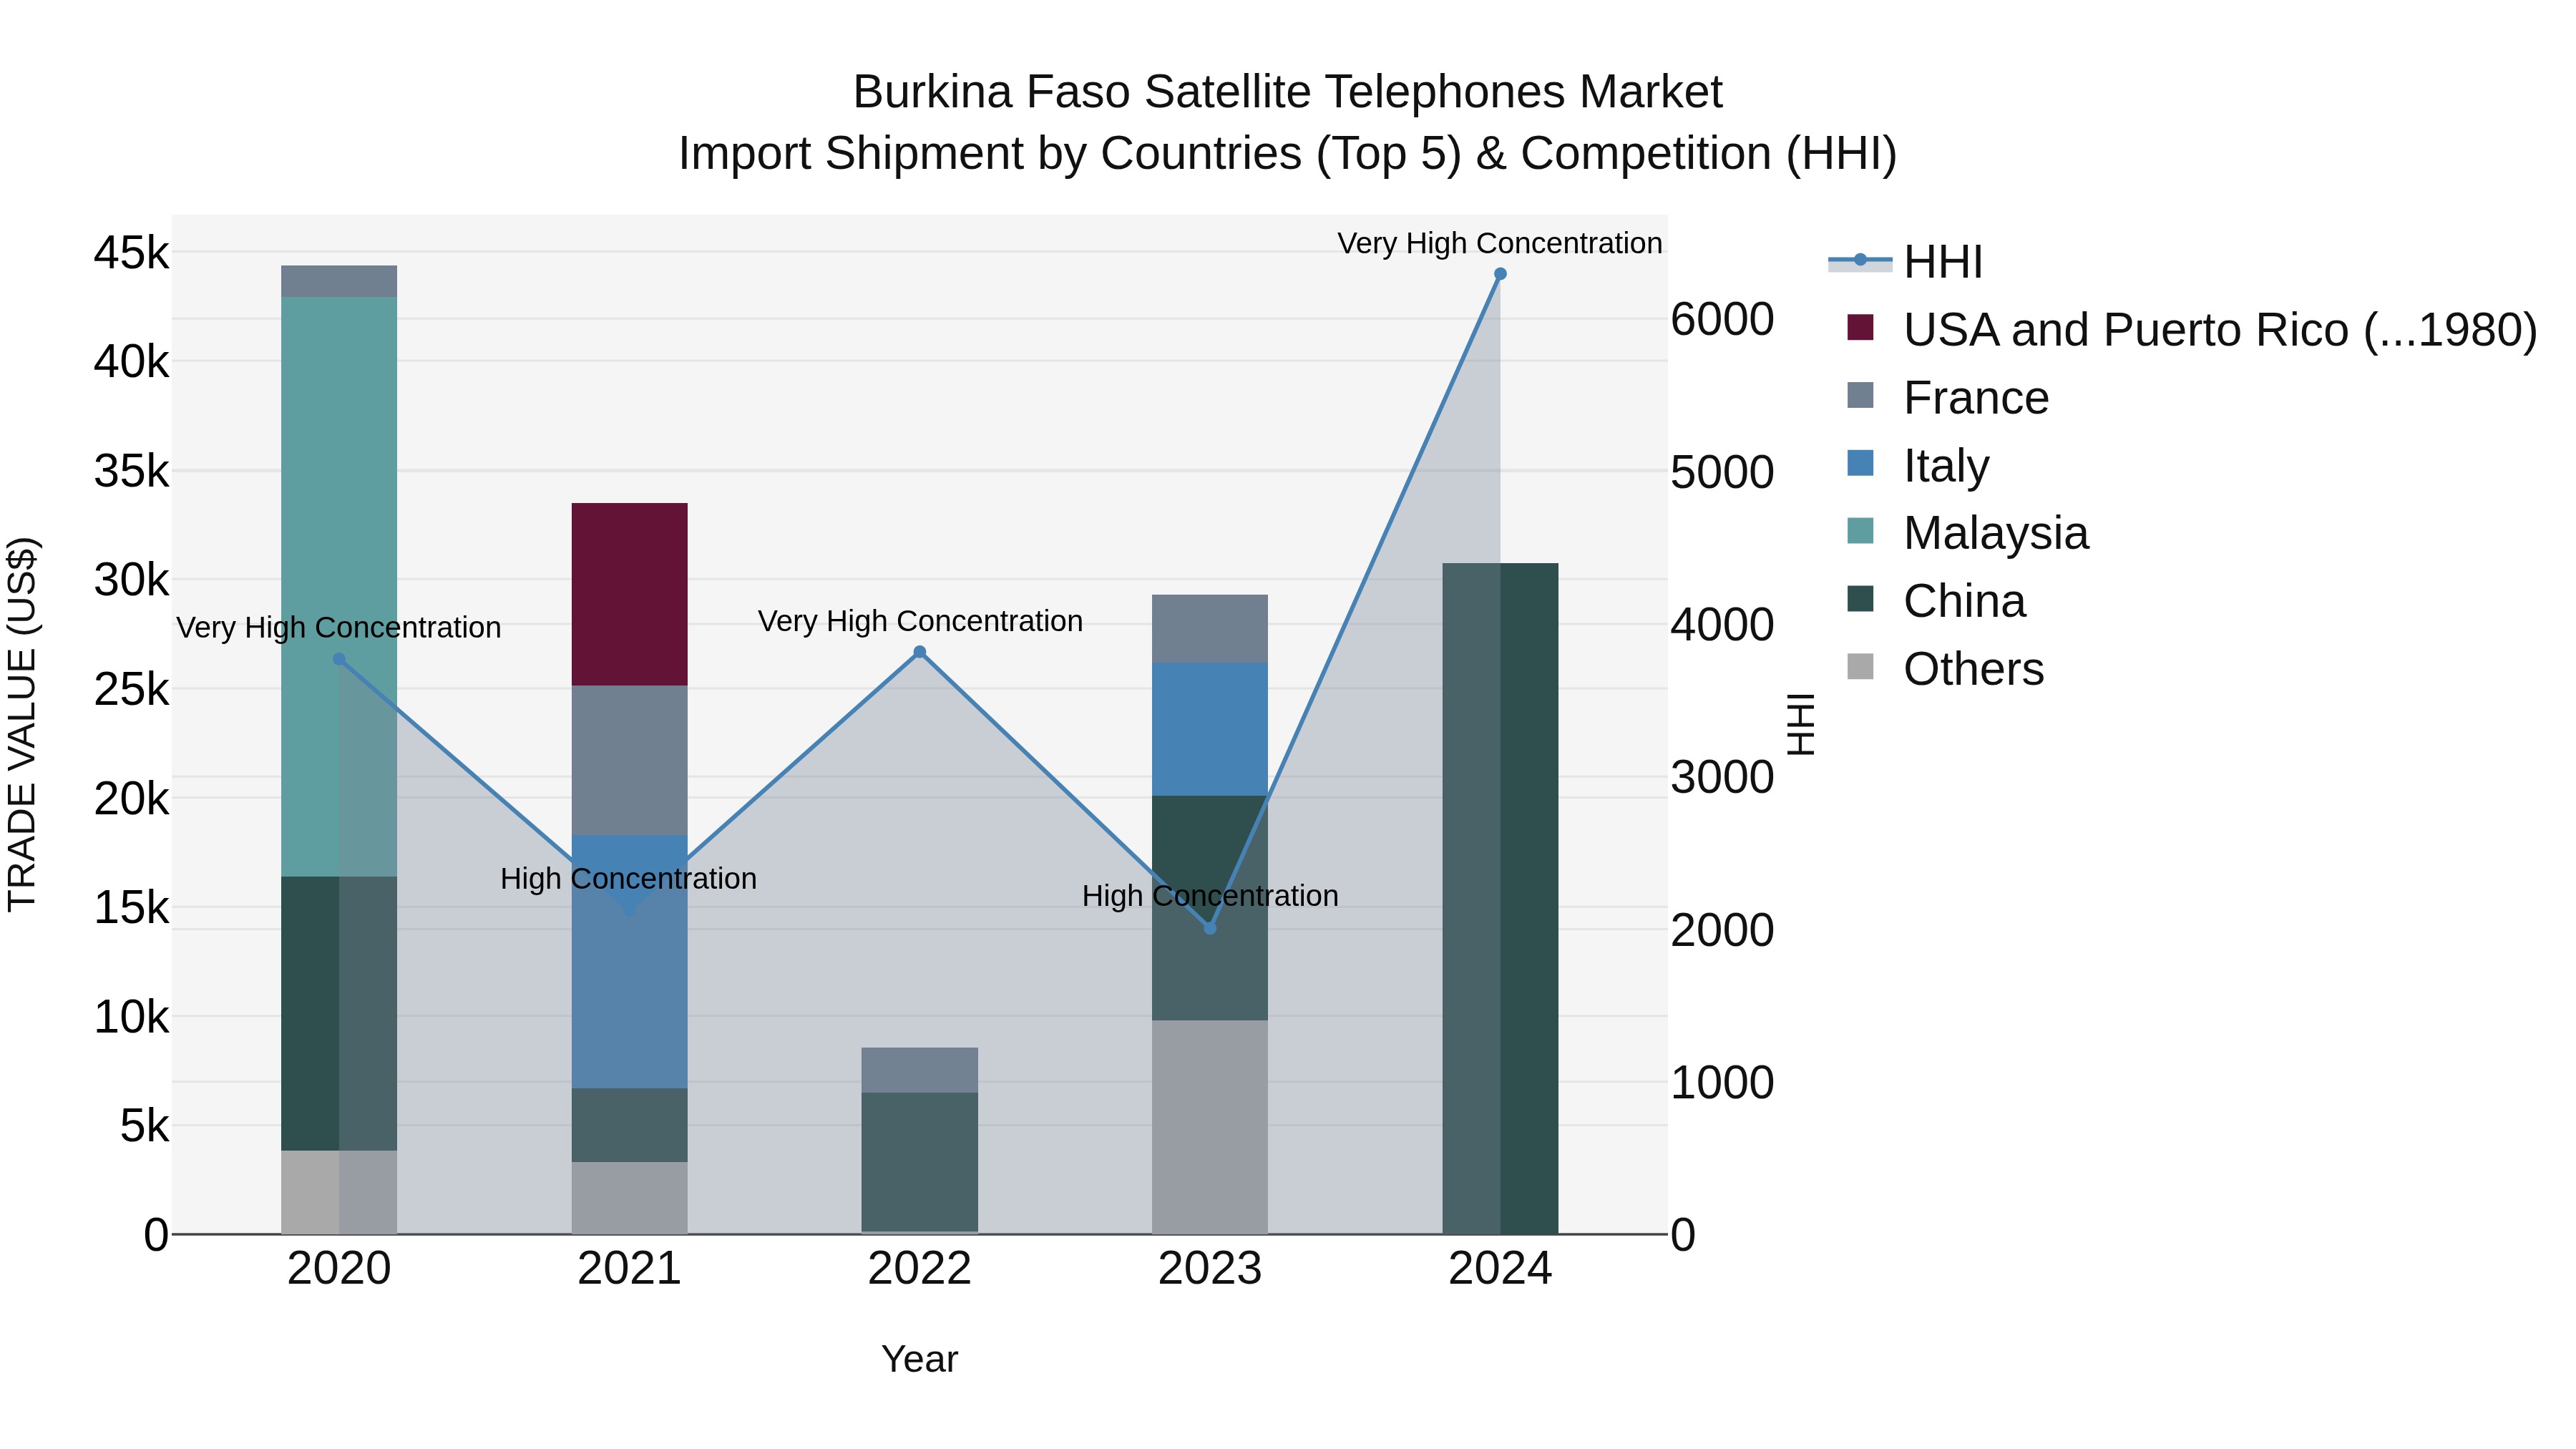The height and width of the screenshot is (1449, 2576).
Task: Click the 'Very High Concentration' label near 2022
Action: coord(920,622)
